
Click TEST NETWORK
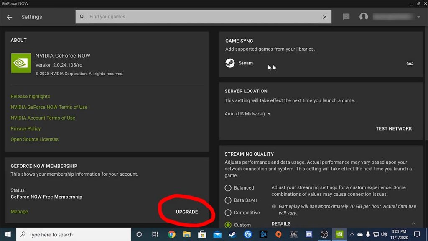(394, 129)
